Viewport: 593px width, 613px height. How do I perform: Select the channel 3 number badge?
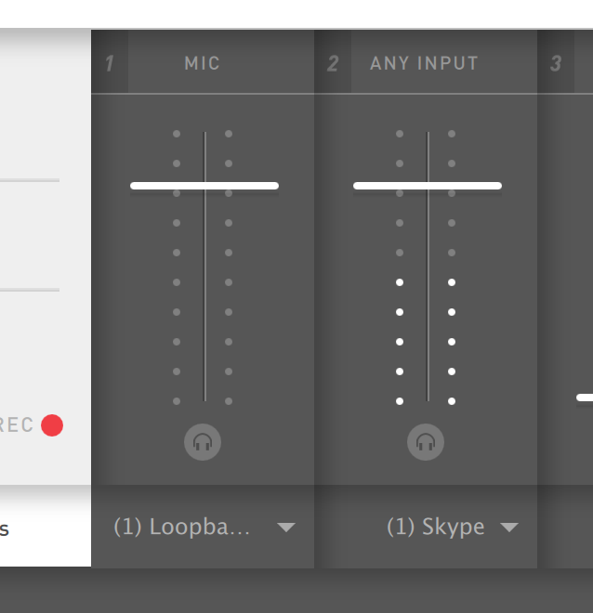(x=556, y=62)
